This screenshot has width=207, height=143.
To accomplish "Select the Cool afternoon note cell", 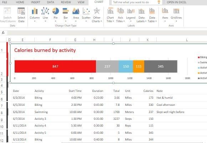I will (166, 105).
